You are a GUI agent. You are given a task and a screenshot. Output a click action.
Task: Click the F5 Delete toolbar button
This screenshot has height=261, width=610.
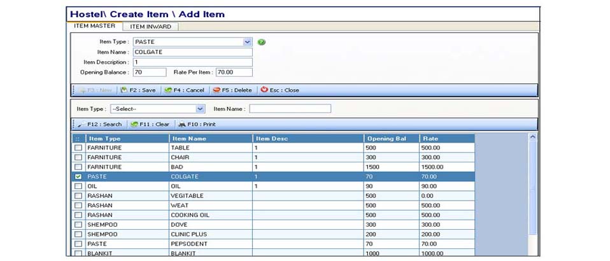tap(232, 90)
